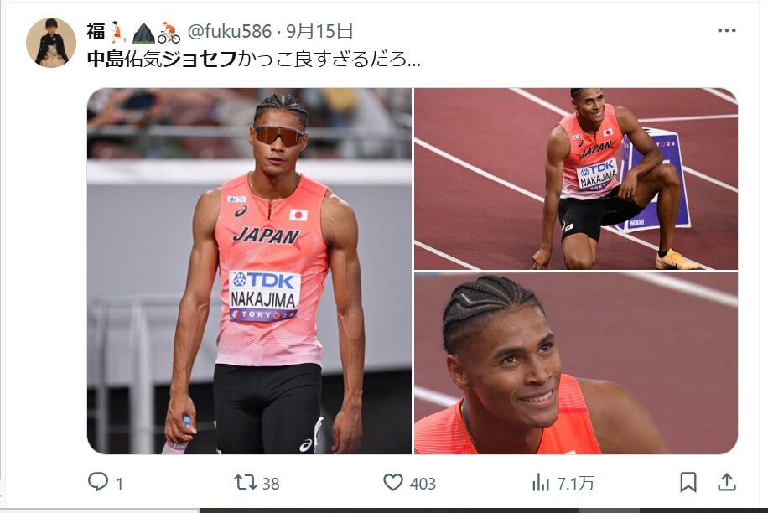Click the 中島 highlighted text in the post
This screenshot has height=513, width=768.
tap(106, 60)
